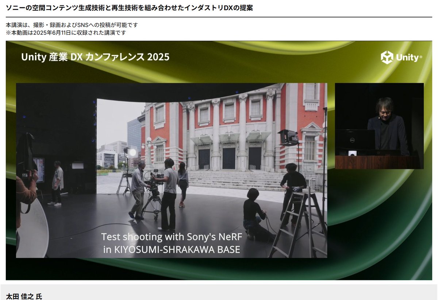Screen dimensions: 438x300
Task: Click the recording date note 2025年6月11日
Action: coord(66,32)
